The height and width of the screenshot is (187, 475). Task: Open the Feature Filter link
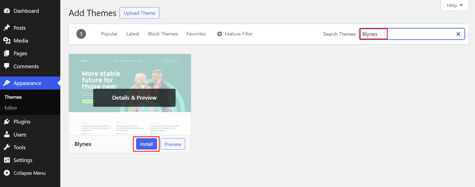tap(239, 34)
